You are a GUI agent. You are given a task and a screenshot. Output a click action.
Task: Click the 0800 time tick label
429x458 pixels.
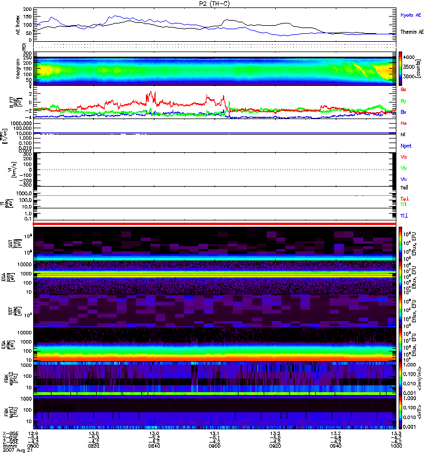[x=33, y=446]
